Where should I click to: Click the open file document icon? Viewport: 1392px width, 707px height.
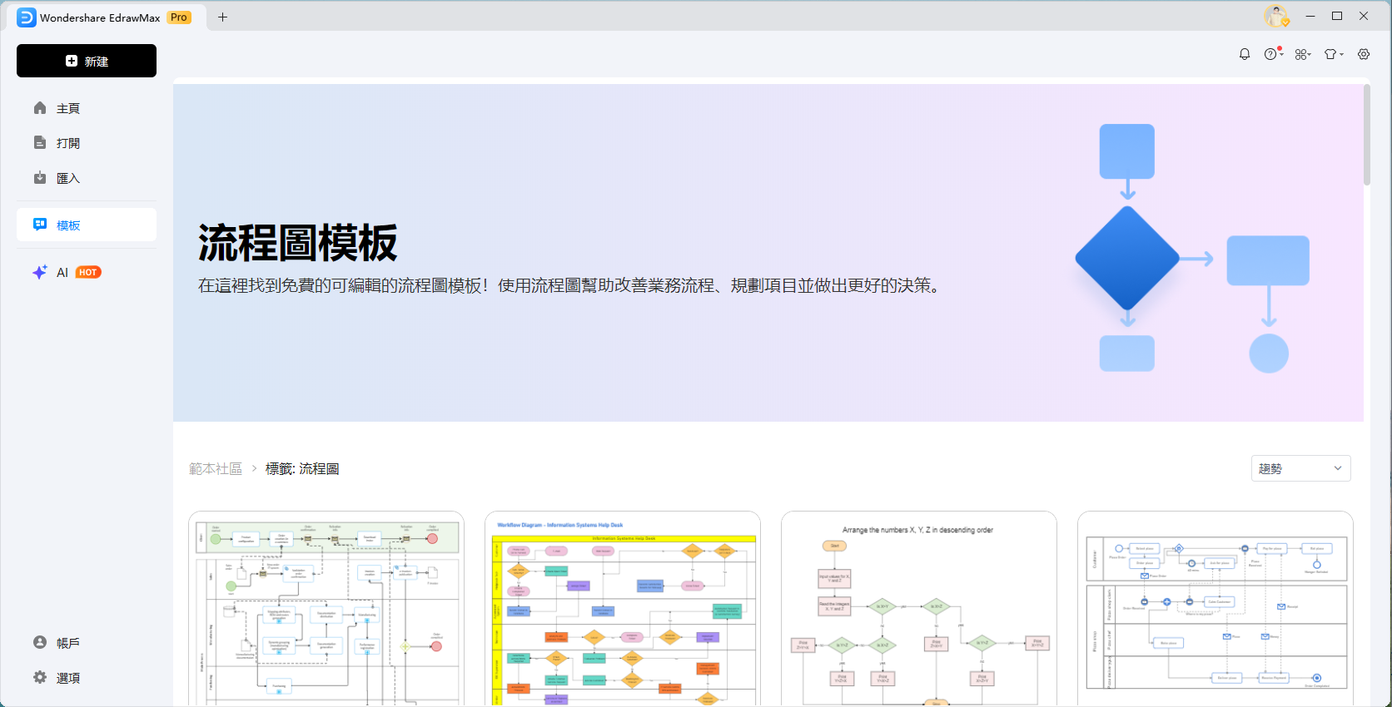click(x=40, y=143)
